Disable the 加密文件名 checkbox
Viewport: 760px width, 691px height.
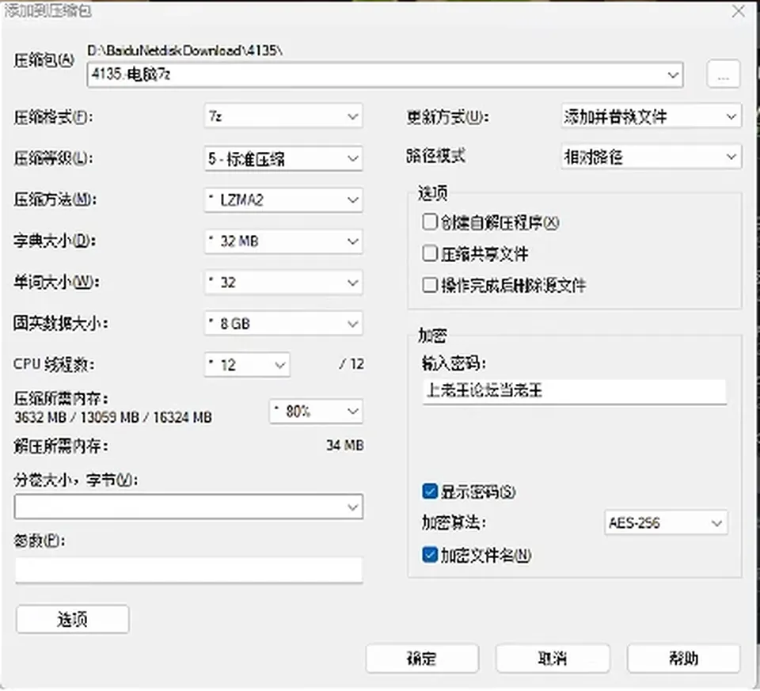(x=430, y=555)
